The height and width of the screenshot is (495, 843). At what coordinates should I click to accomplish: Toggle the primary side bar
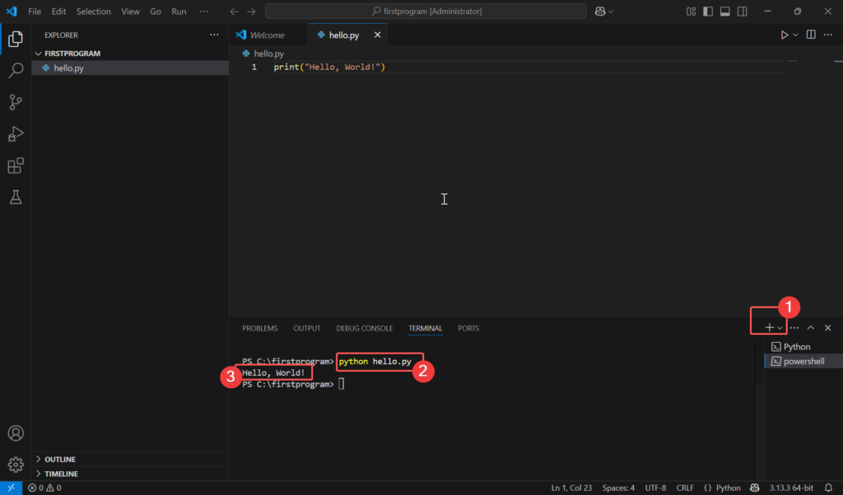708,12
